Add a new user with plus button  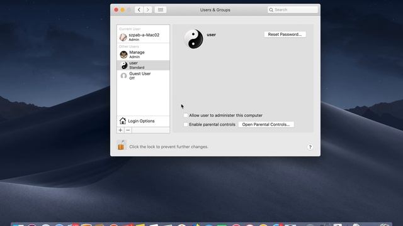[x=120, y=130]
